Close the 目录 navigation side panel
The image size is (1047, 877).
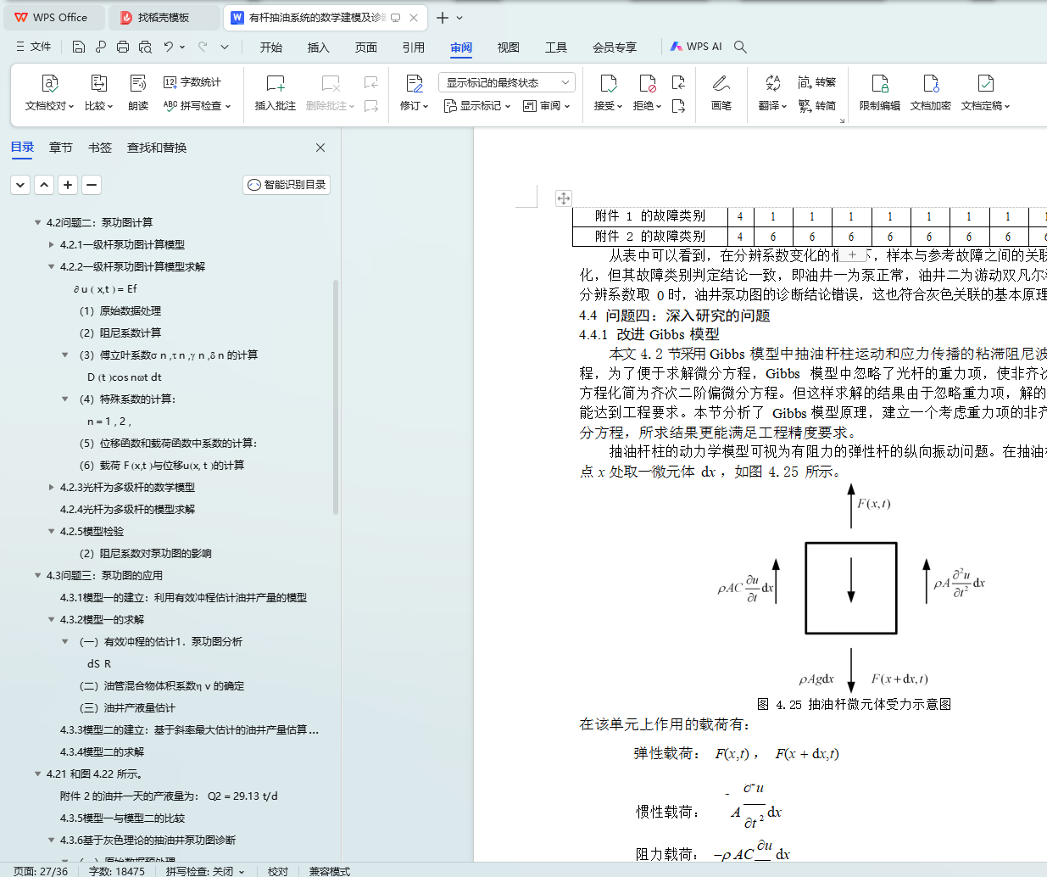pyautogui.click(x=320, y=148)
